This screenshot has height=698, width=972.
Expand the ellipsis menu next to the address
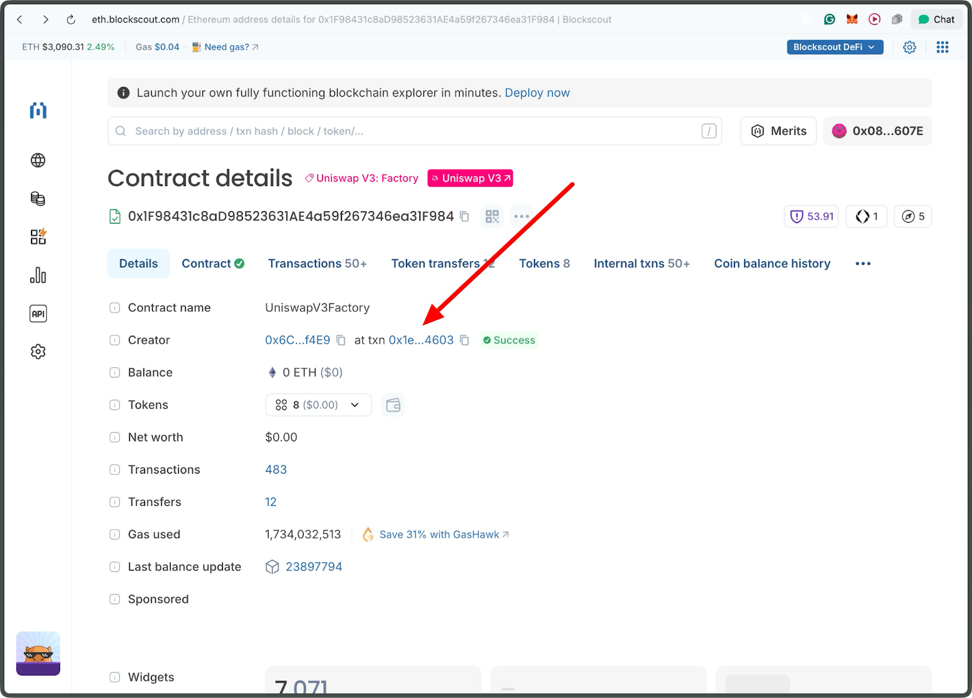[521, 216]
